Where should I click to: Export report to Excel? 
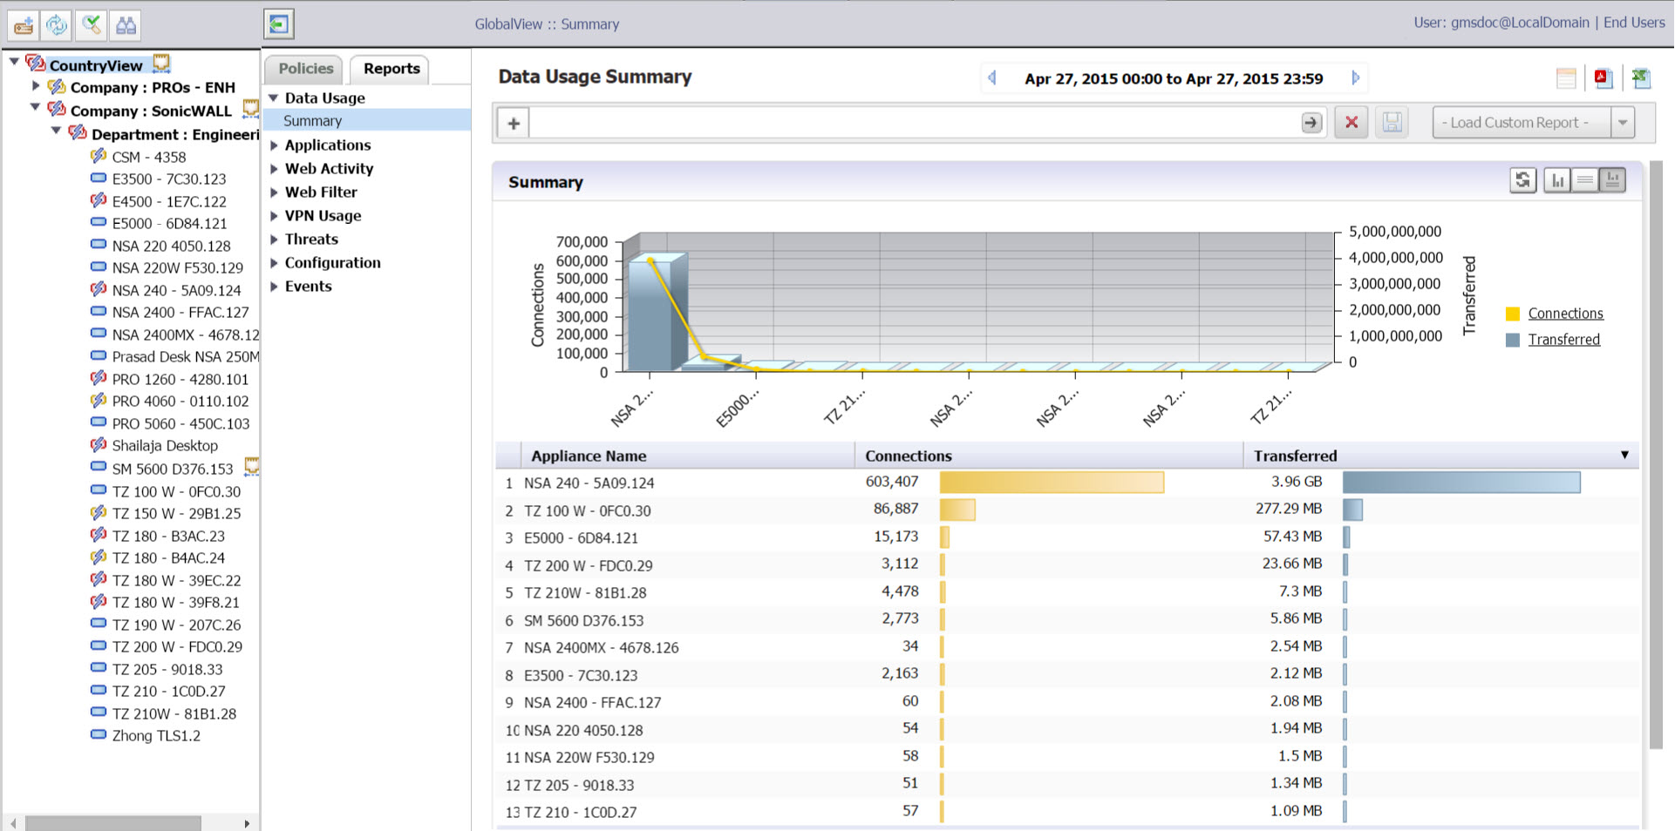[x=1641, y=78]
